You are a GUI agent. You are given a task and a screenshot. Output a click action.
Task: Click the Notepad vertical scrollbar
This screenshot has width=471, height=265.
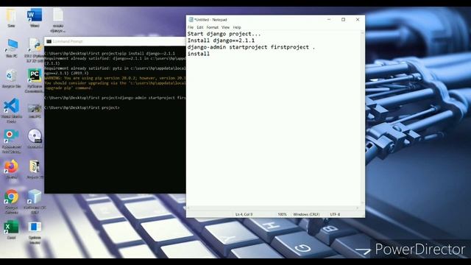click(362, 118)
